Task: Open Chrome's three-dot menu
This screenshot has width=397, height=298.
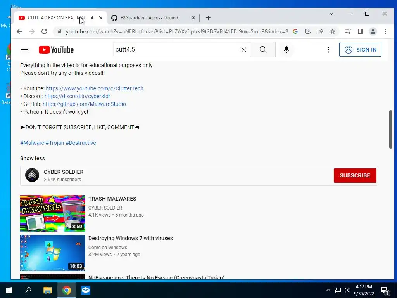Action: coord(386,31)
